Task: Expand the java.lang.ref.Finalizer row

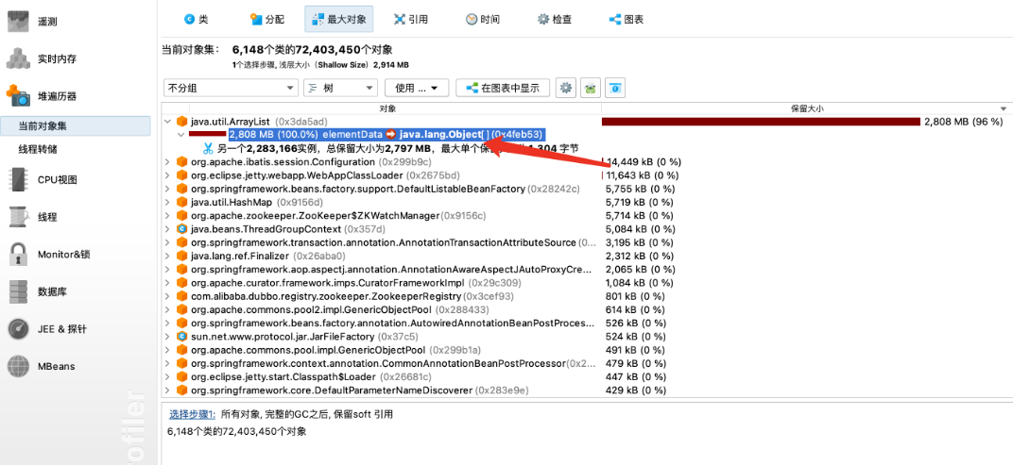Action: [x=168, y=256]
